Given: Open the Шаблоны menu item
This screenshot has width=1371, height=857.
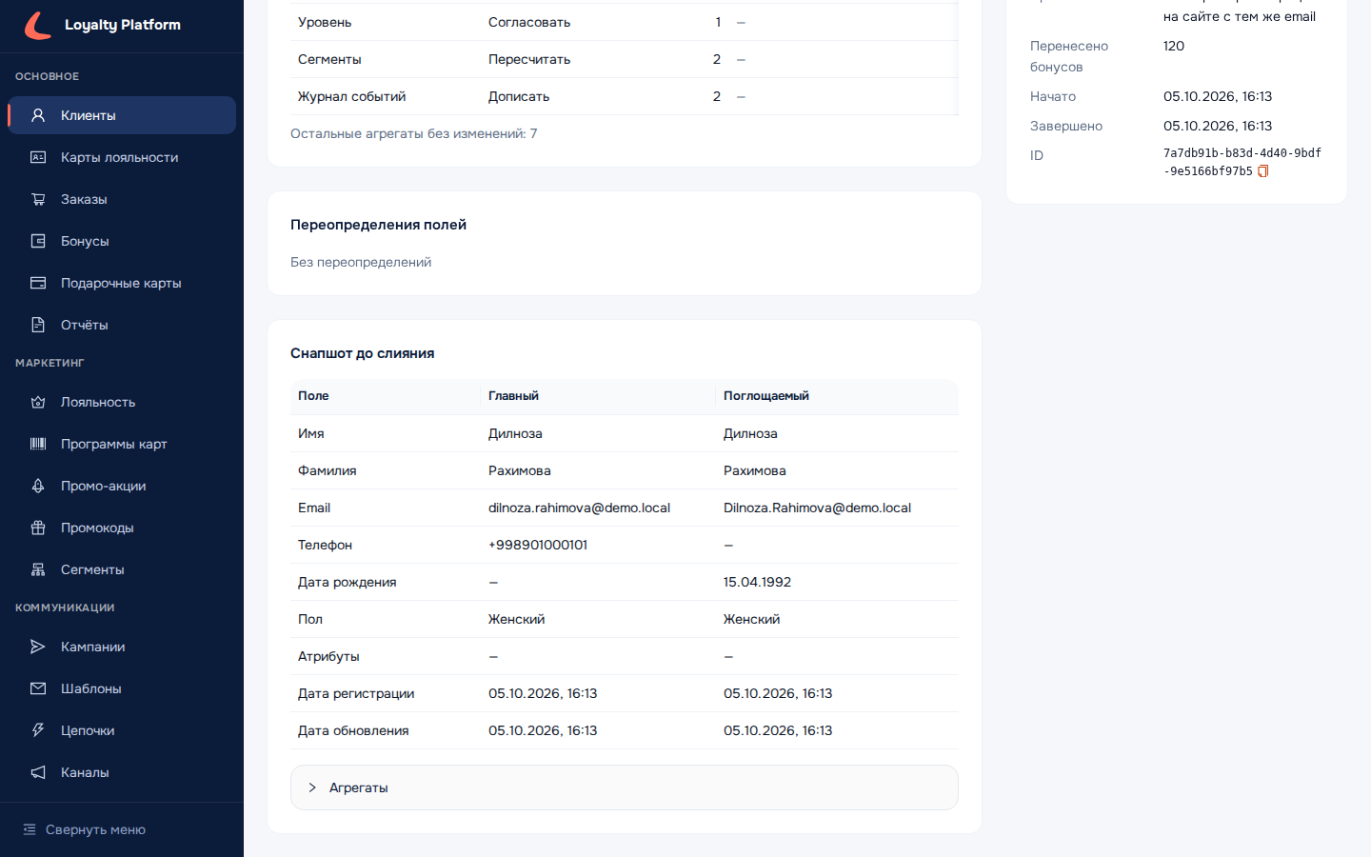Looking at the screenshot, I should pos(122,688).
